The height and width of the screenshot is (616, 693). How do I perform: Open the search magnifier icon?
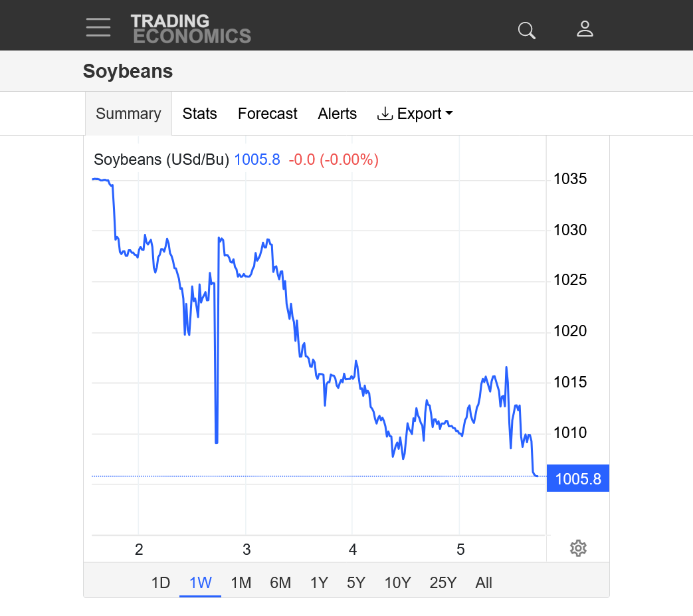point(526,30)
